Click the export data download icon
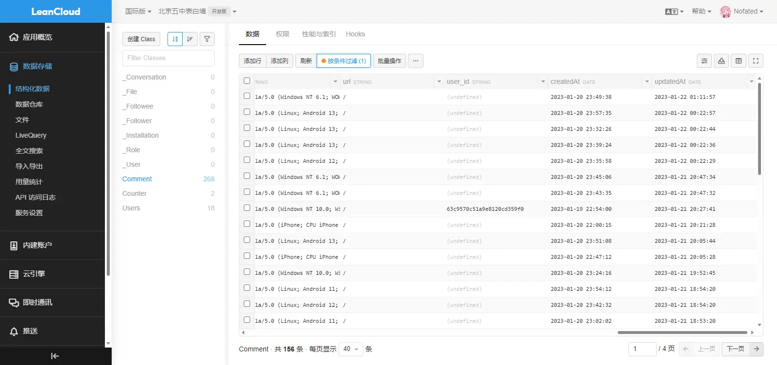This screenshot has width=777, height=365. 721,61
